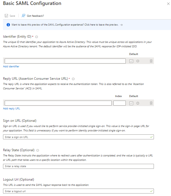
Task: Click the info icon beside Relay State
Action: 38,150
